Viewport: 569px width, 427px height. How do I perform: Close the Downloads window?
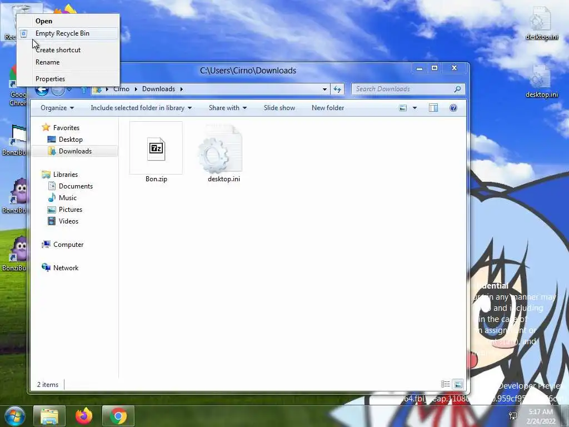click(454, 68)
